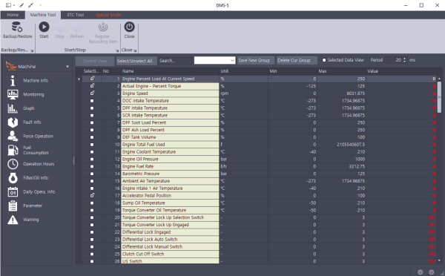Switch to the Machine Tool tab
This screenshot has width=445, height=276.
(x=43, y=15)
